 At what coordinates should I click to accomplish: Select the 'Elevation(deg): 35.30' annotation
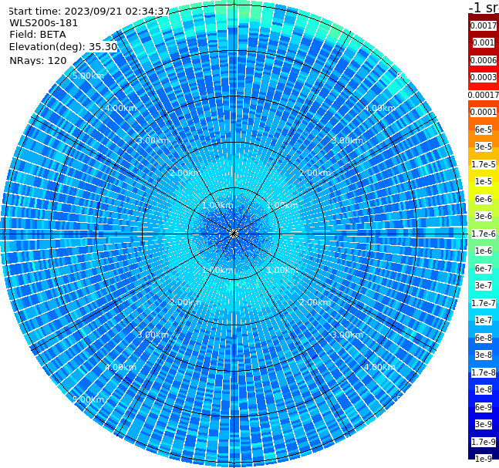coord(63,47)
